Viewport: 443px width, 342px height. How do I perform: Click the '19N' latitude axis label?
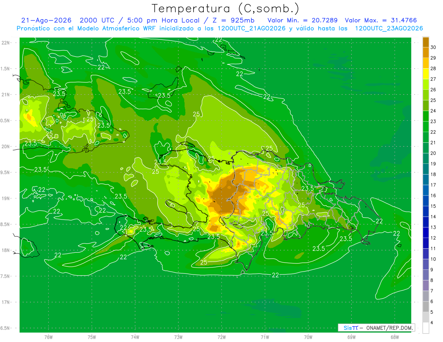pyautogui.click(x=6, y=198)
